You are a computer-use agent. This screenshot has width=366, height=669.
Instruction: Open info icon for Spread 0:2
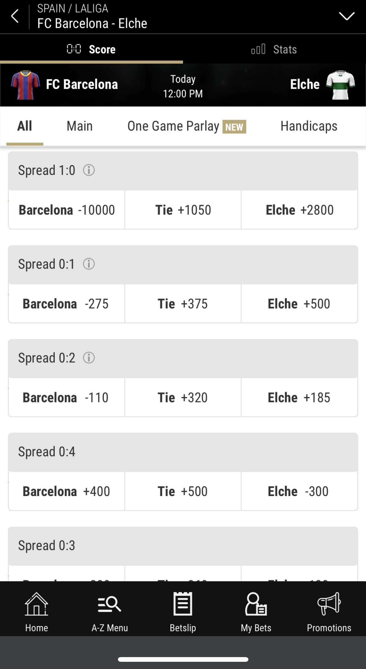pyautogui.click(x=89, y=358)
